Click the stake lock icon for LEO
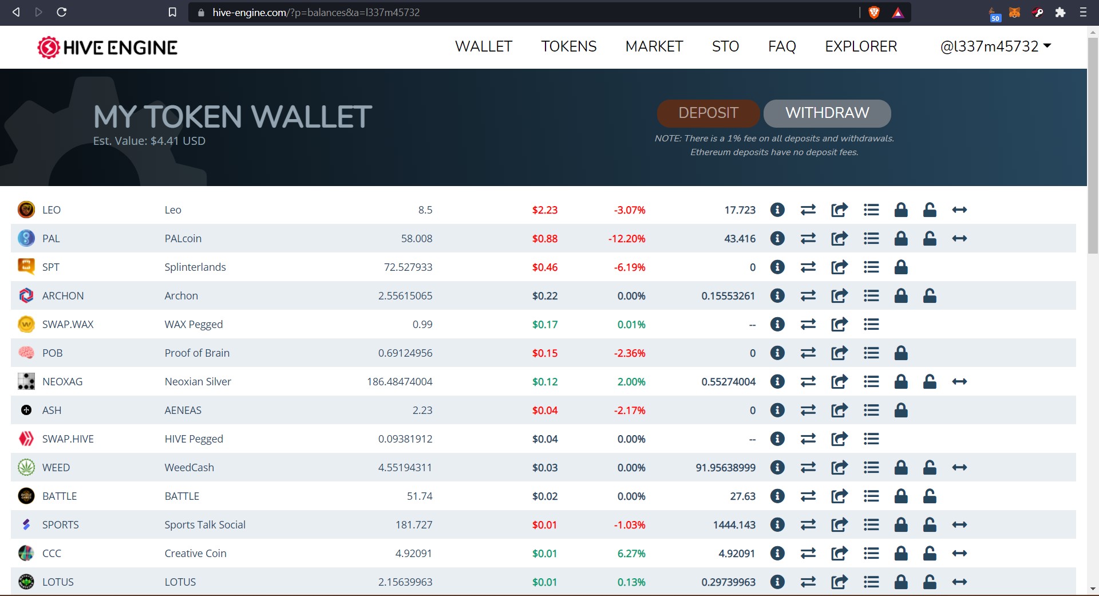 click(901, 210)
